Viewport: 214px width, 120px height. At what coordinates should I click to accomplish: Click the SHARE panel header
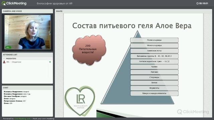[133, 11]
